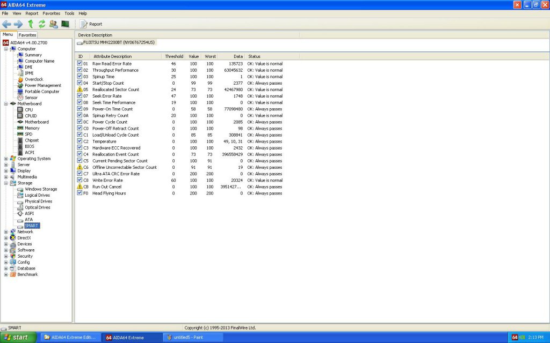Screen dimensions: 550x343
Task: Sort by the Status column header
Action: click(x=272, y=56)
